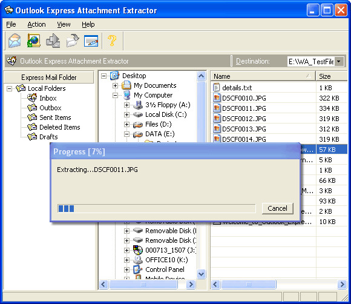Click the Destination path input field
This screenshot has height=304, width=351.
(x=311, y=61)
